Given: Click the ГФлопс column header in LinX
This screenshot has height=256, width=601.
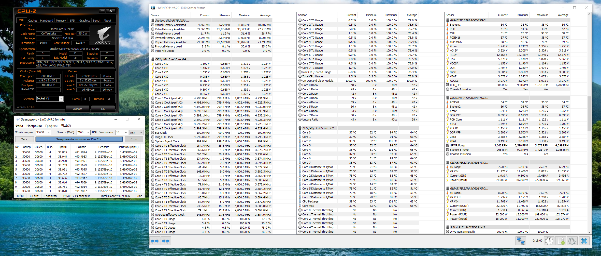Looking at the screenshot, I should 81,147.
